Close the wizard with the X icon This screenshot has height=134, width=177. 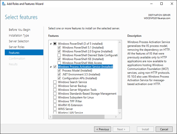pyautogui.click(x=172, y=4)
